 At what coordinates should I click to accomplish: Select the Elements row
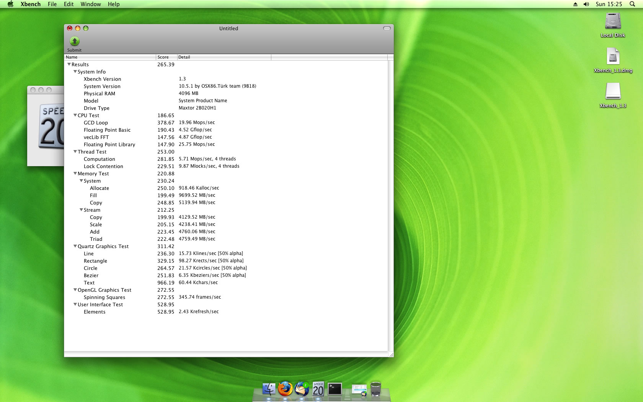pos(226,312)
